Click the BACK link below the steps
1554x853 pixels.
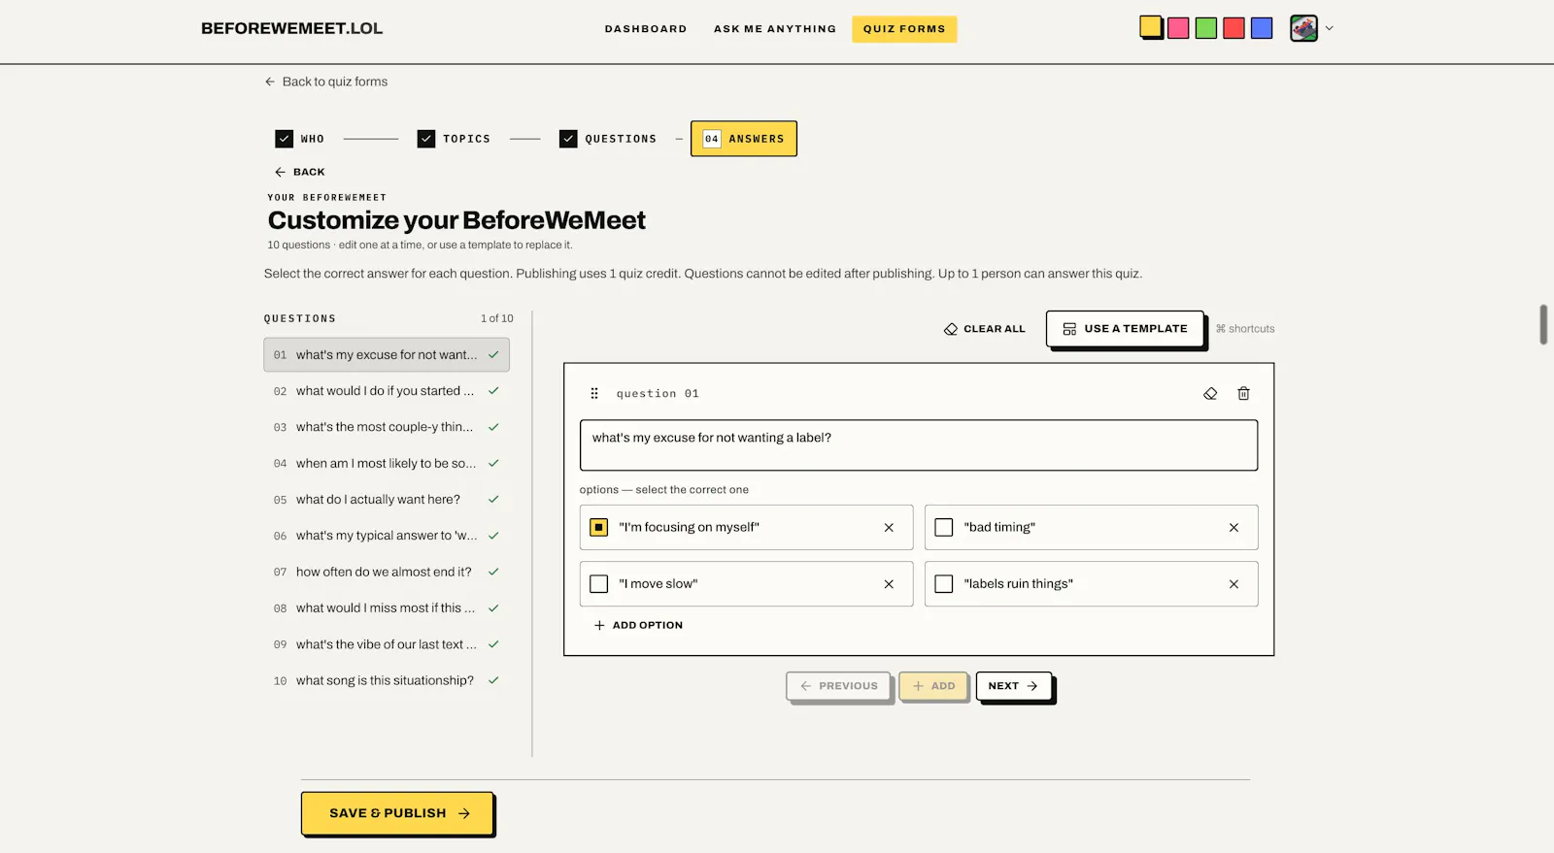[x=300, y=172]
